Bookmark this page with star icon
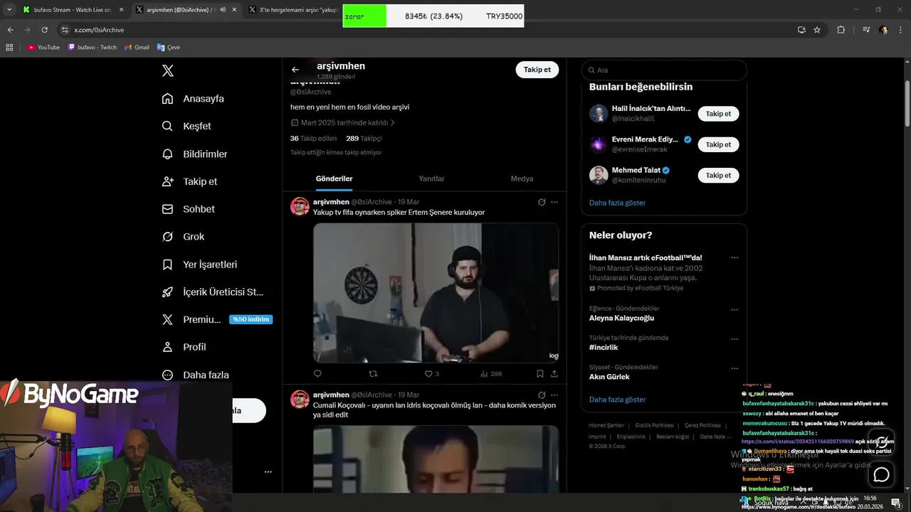The image size is (911, 512). click(817, 30)
